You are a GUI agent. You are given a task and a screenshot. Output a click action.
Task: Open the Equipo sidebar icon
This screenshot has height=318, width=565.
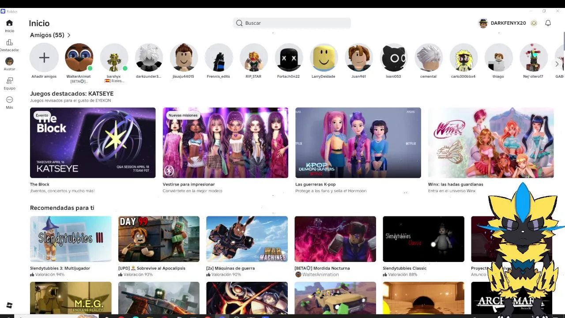pyautogui.click(x=9, y=81)
